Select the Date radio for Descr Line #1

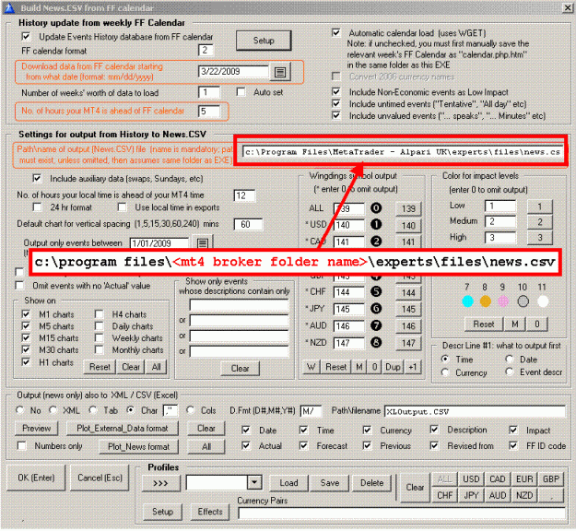click(509, 359)
